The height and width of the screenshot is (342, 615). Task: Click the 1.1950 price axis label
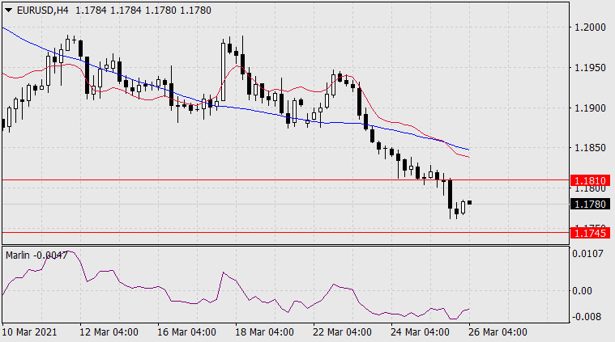(590, 68)
